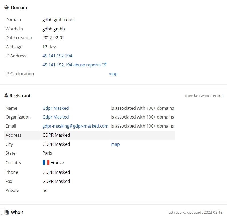Click the Domain section heading
227x216 pixels.
19,7
